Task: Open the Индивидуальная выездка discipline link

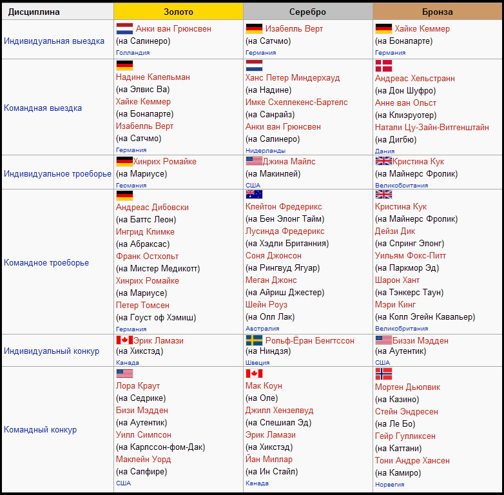Action: [54, 41]
